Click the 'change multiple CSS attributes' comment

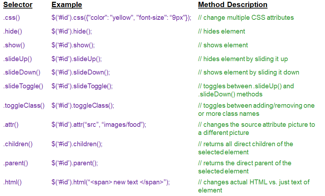pos(246,18)
